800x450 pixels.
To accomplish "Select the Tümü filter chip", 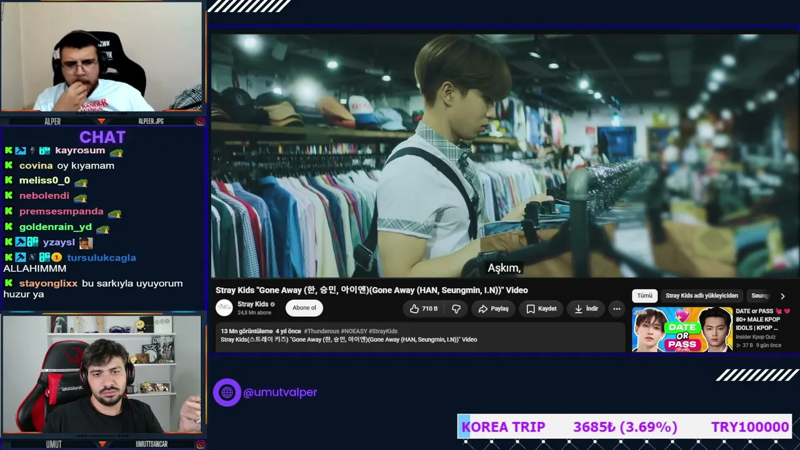I will pos(644,296).
